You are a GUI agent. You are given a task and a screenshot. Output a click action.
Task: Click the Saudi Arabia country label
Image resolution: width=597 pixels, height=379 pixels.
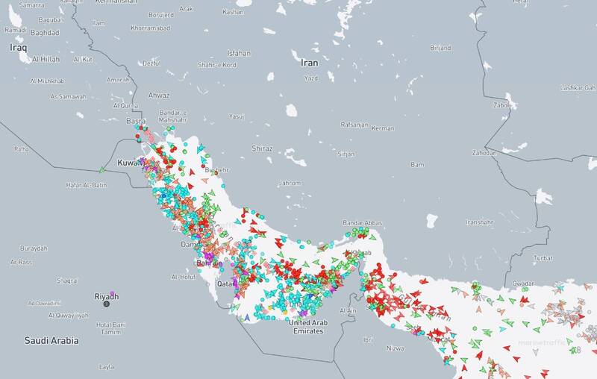[x=51, y=340]
